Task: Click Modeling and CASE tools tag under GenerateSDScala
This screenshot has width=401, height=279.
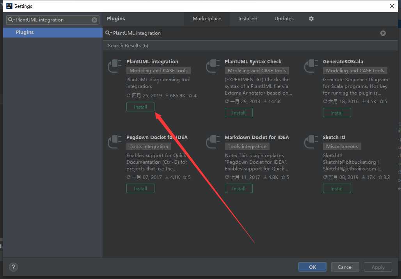Action: [355, 70]
